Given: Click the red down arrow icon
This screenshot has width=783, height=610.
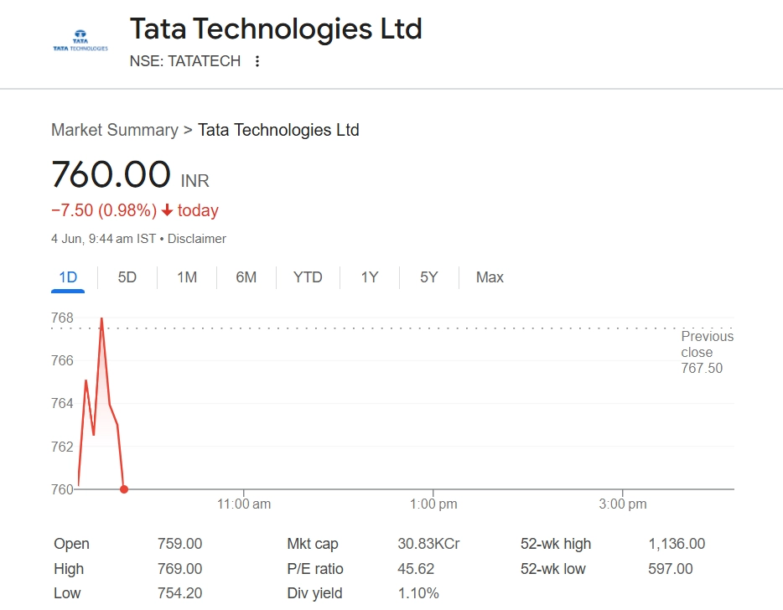Looking at the screenshot, I should [168, 210].
